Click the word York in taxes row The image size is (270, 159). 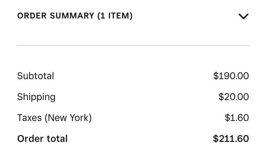80,118
